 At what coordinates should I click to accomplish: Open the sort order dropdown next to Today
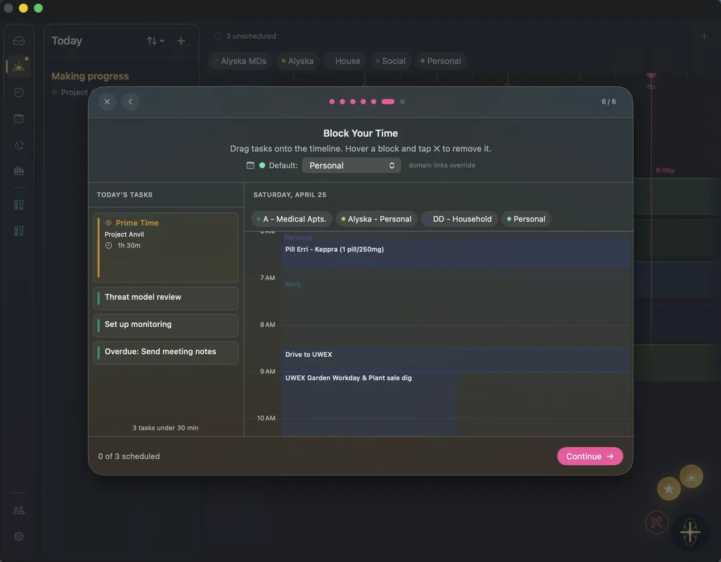(155, 40)
